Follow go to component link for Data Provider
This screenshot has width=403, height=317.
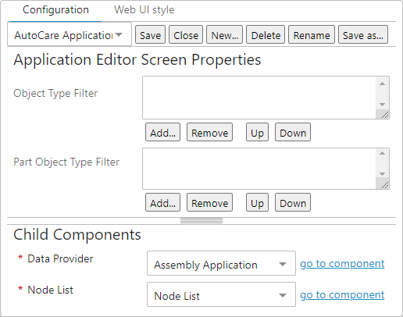(x=342, y=263)
